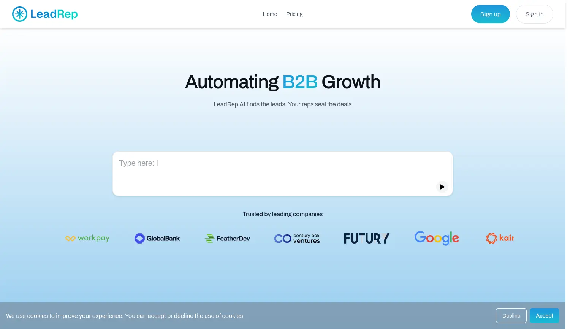Click the workpay logo
Image resolution: width=570 pixels, height=329 pixels.
(x=87, y=238)
